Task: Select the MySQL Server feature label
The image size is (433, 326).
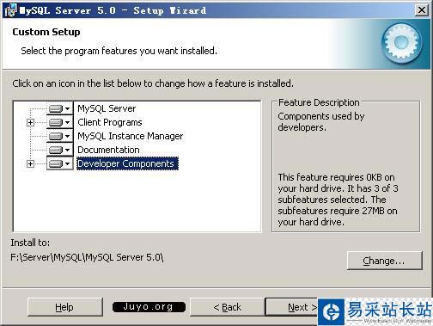Action: [x=107, y=108]
